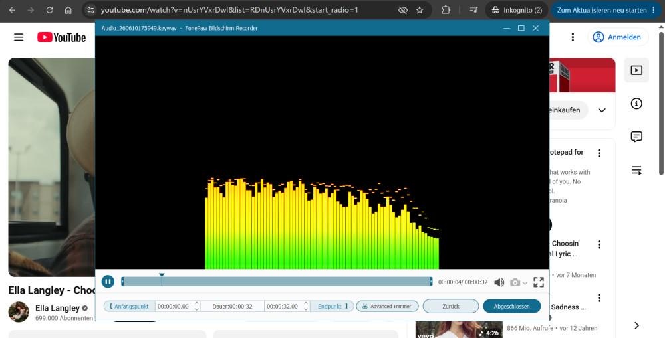
Task: Click the right trim handle of timeline
Action: point(431,282)
